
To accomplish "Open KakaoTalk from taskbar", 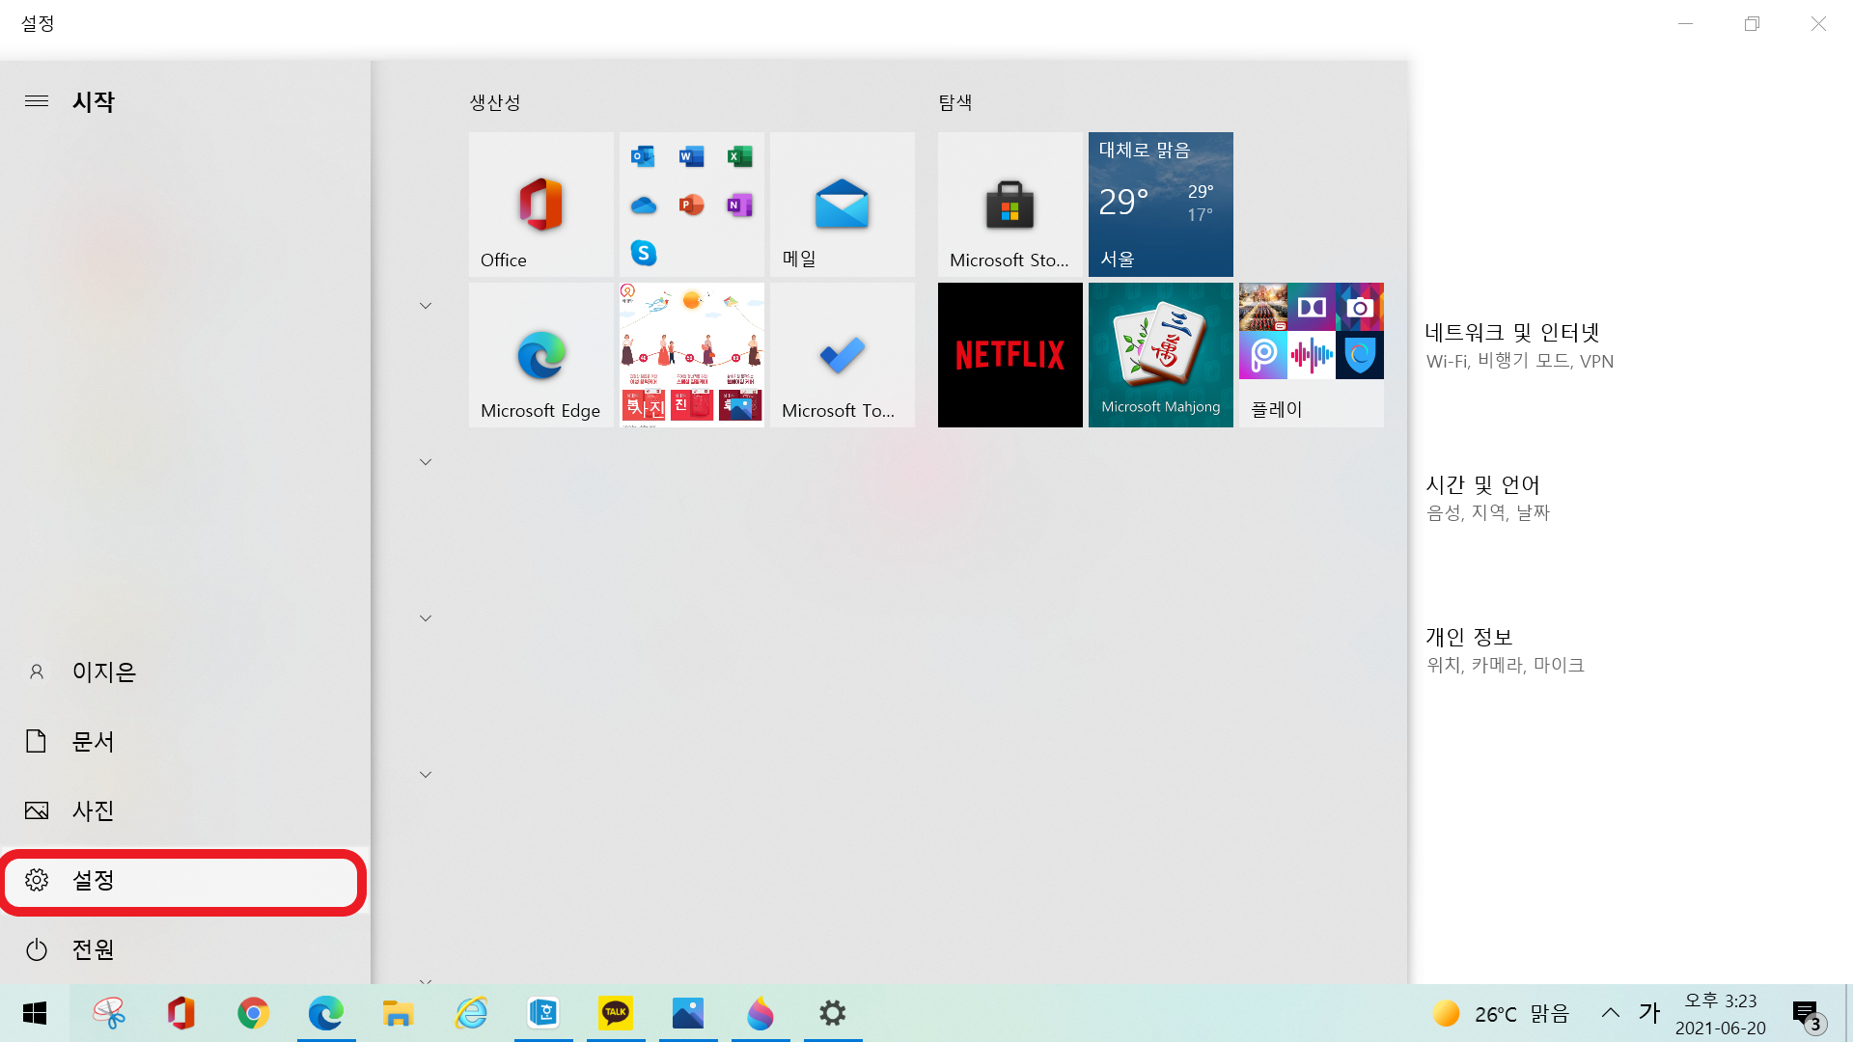I will point(616,1013).
